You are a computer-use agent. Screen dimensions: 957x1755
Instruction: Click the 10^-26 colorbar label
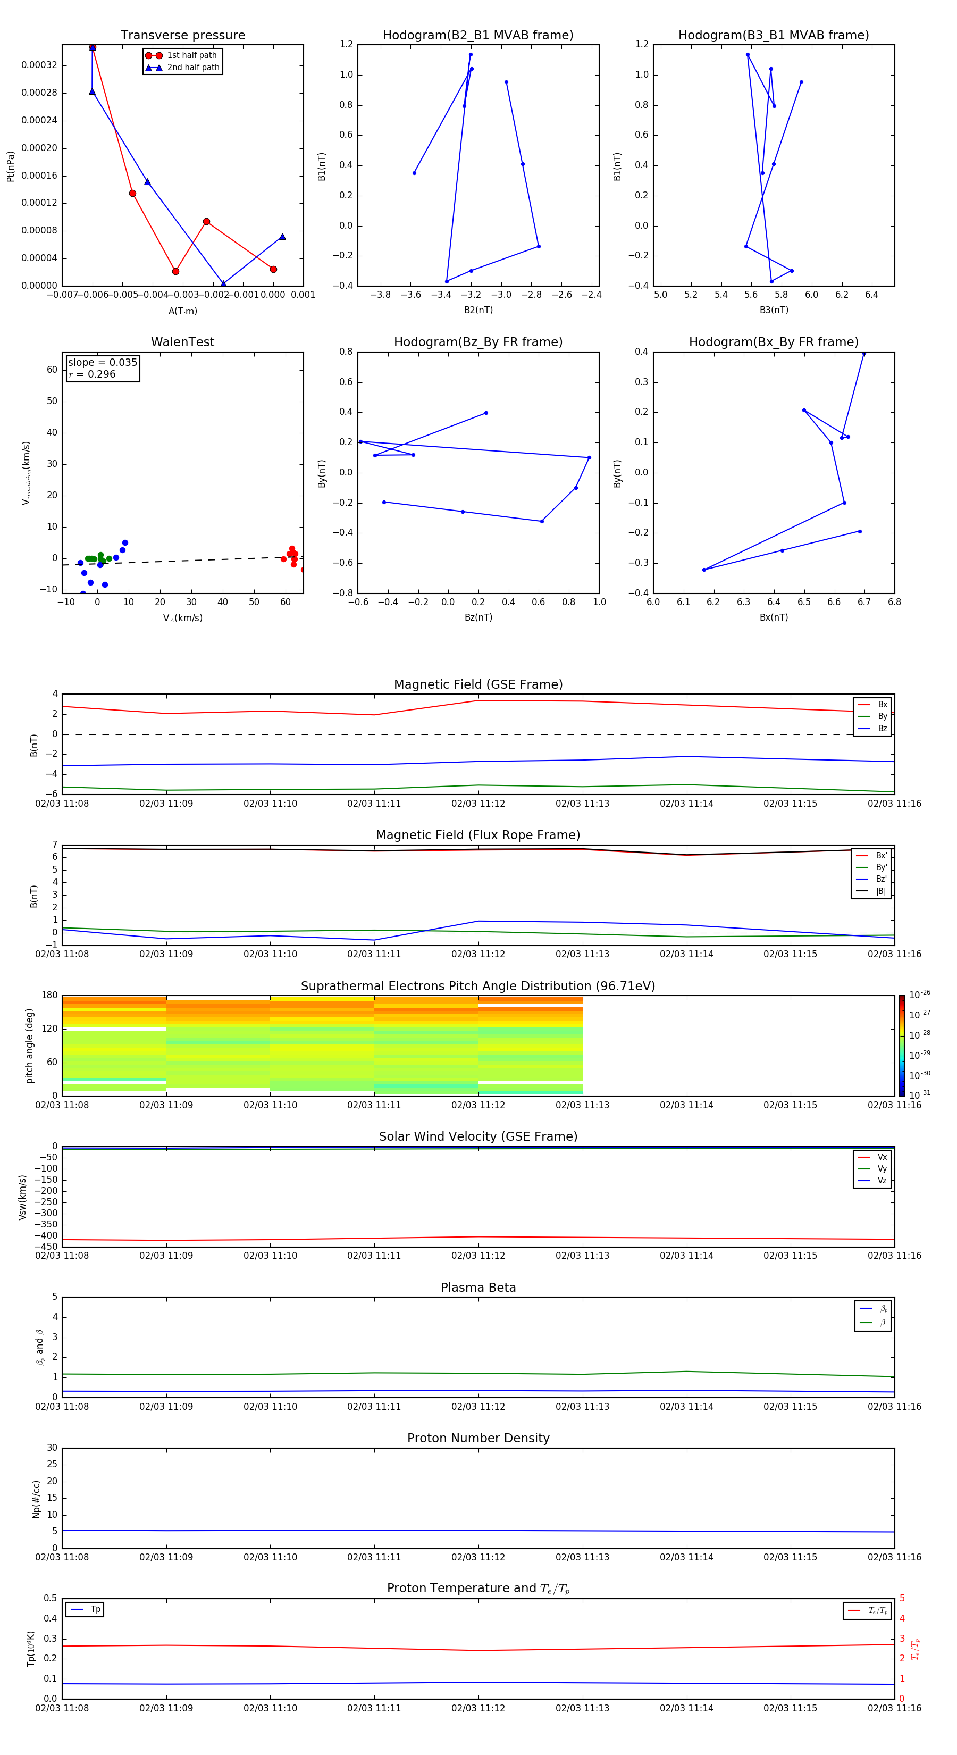click(920, 995)
